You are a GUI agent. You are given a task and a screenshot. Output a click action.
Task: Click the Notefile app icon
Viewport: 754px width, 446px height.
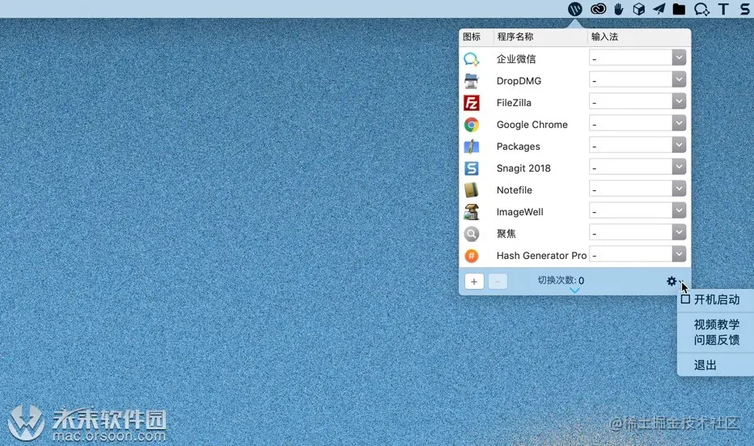point(471,190)
